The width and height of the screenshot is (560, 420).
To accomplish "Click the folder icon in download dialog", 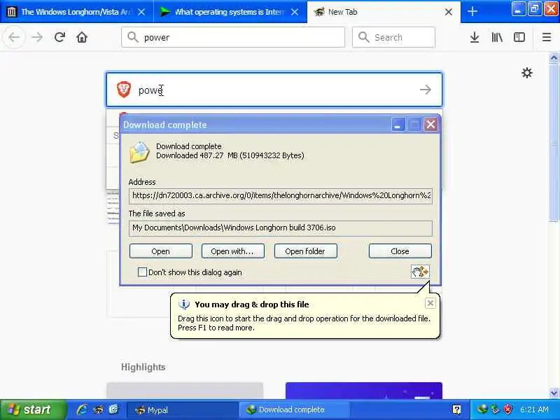I will pyautogui.click(x=139, y=152).
